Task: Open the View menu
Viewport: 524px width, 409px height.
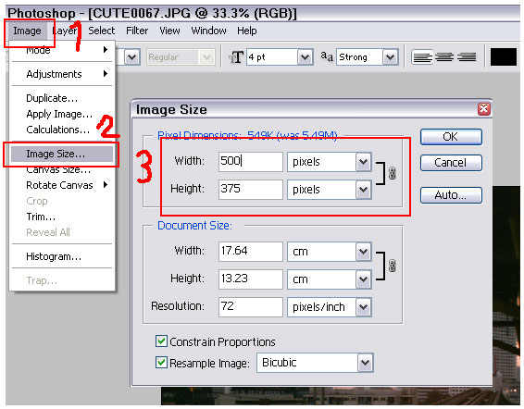Action: click(x=169, y=31)
